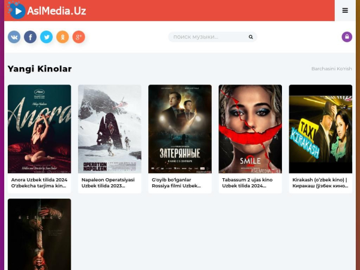Click the Yangi Kinolar heading
The width and height of the screenshot is (360, 270).
click(x=40, y=68)
